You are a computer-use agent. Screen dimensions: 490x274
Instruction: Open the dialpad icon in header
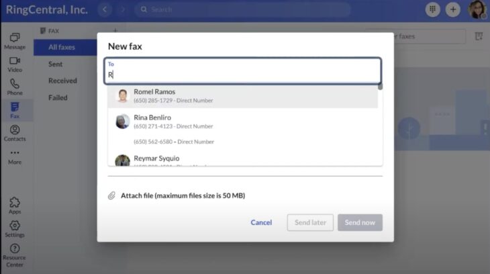coord(433,10)
